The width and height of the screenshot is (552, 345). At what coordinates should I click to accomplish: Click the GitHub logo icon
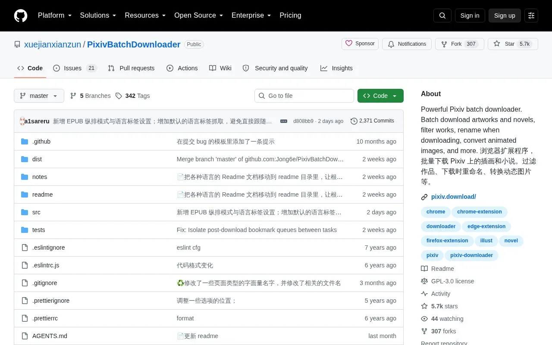click(x=21, y=16)
